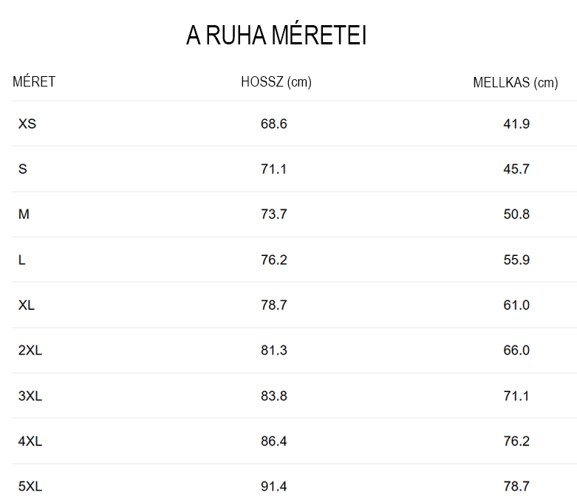Click the 73.7 length value for M
The image size is (577, 503).
tap(274, 215)
